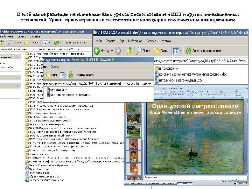The image size is (252, 189).
Task: Open folder № 41-44 Ф.И. Тютчев
Action: tap(74, 143)
